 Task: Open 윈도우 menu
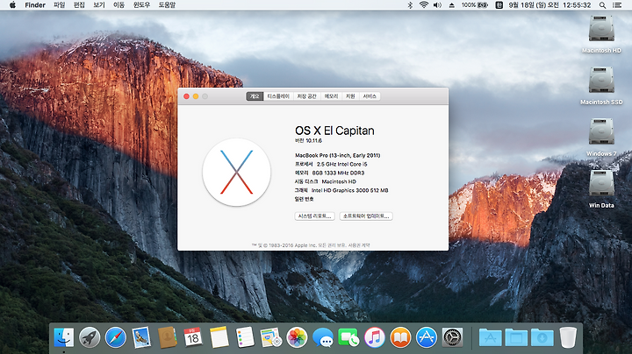point(141,5)
